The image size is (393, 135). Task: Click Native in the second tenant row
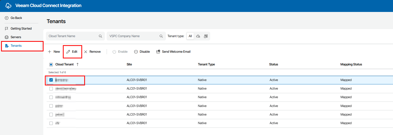coord(202,89)
